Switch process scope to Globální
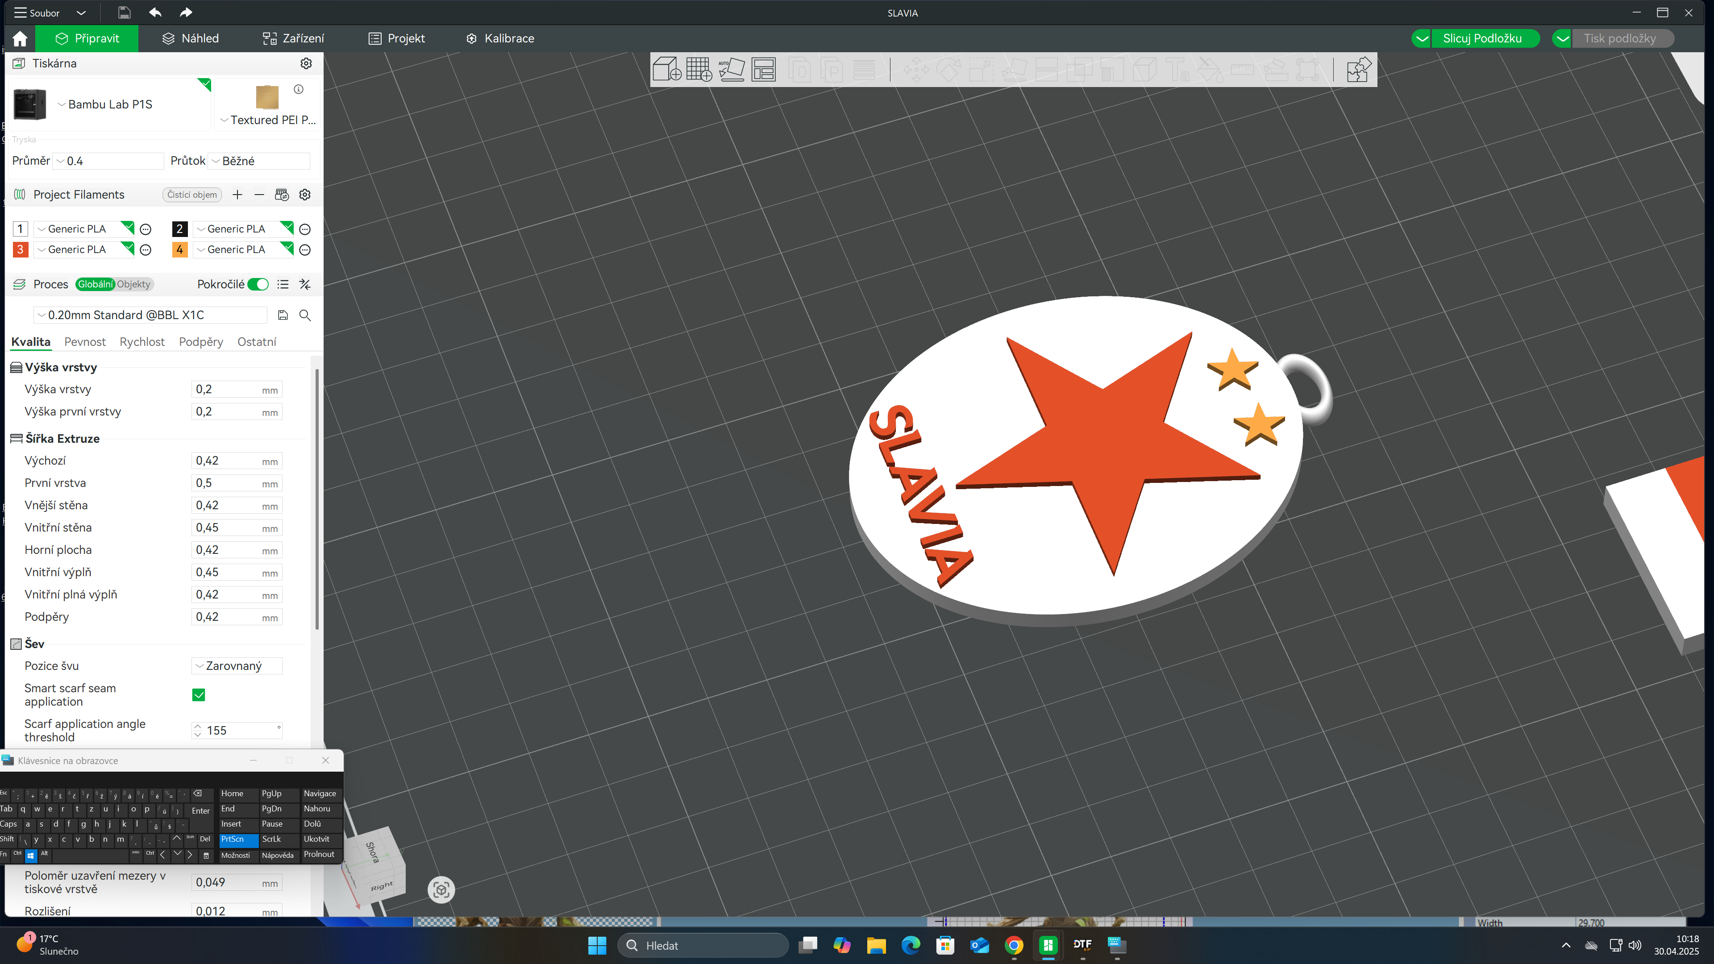The width and height of the screenshot is (1714, 964). click(x=95, y=284)
